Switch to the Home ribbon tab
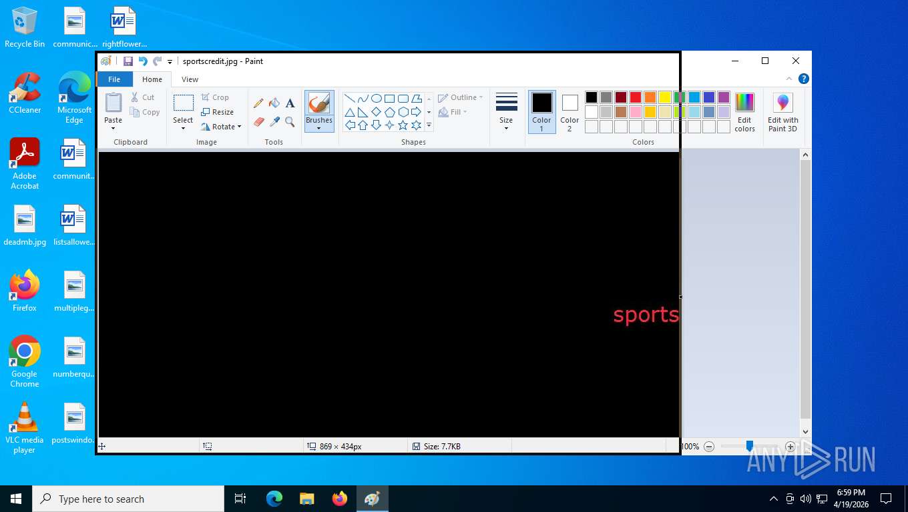908x512 pixels. 152,79
